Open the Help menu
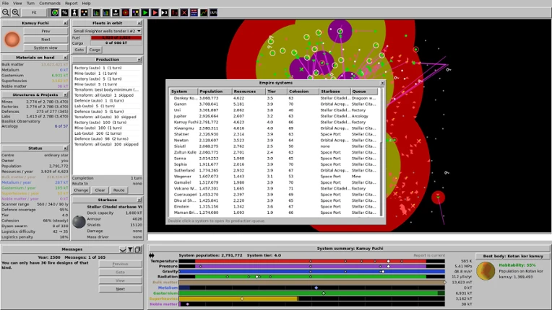The image size is (552, 310). point(86,3)
